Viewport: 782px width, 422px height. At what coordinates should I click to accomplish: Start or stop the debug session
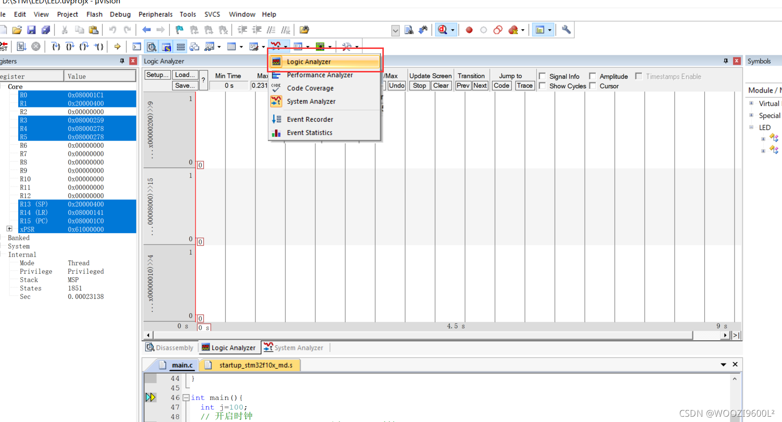click(x=443, y=30)
